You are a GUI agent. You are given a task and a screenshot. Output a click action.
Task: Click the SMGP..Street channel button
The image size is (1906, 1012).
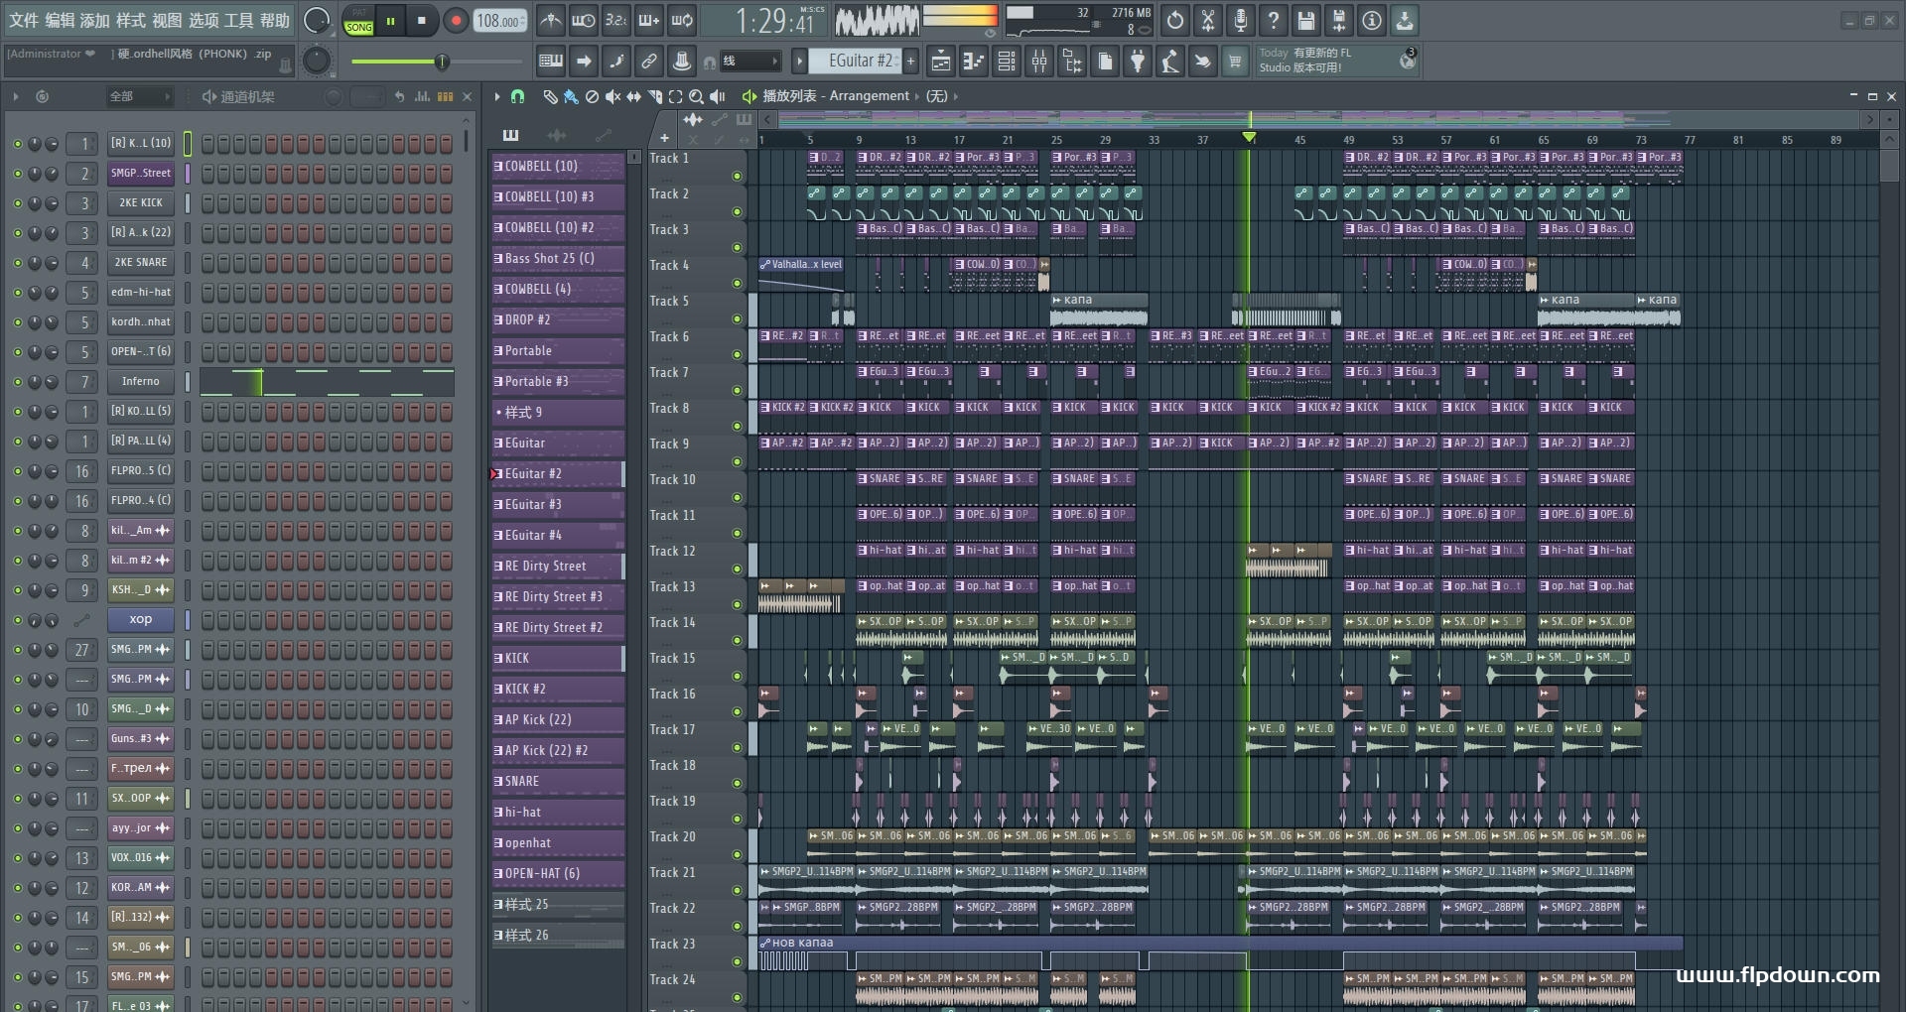(x=140, y=174)
